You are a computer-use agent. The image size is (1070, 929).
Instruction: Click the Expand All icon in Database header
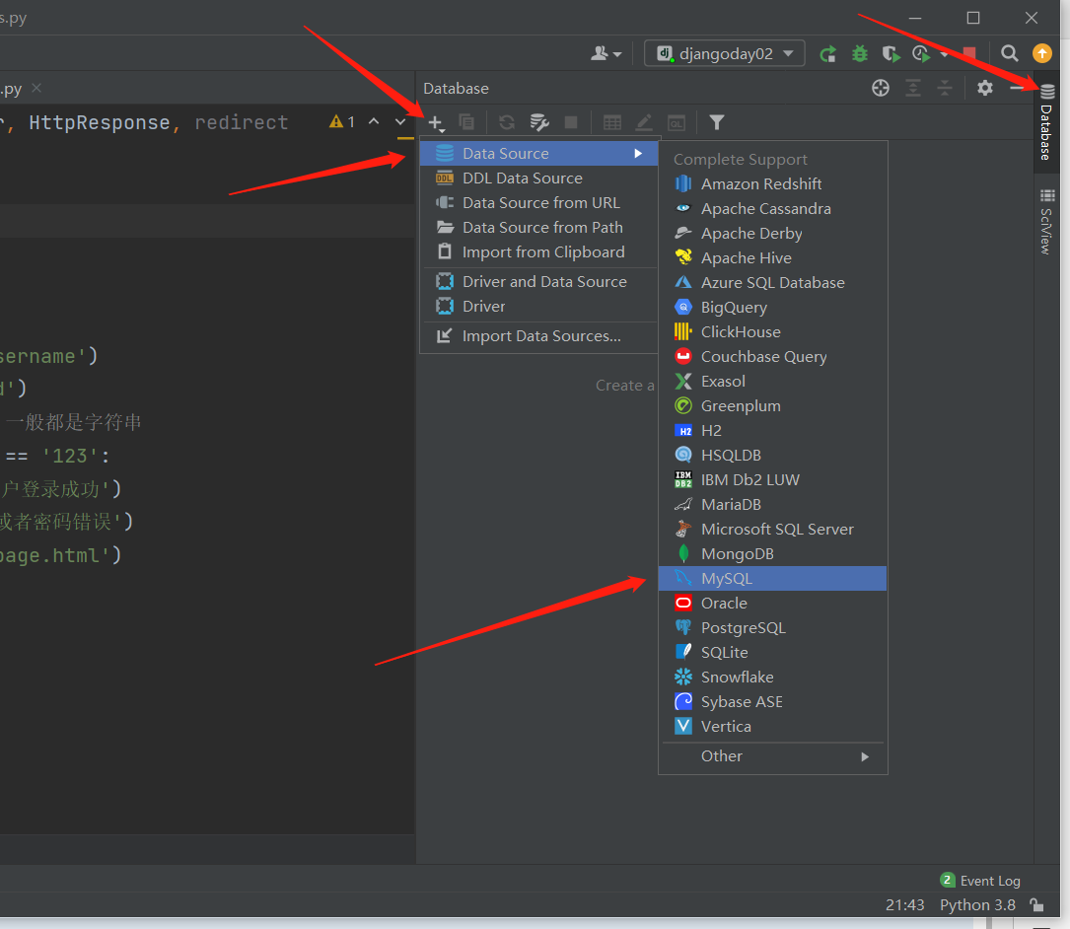(913, 88)
